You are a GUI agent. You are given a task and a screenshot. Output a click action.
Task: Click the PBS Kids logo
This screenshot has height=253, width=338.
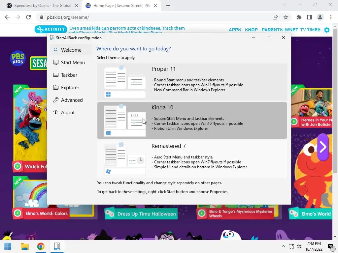point(18,58)
